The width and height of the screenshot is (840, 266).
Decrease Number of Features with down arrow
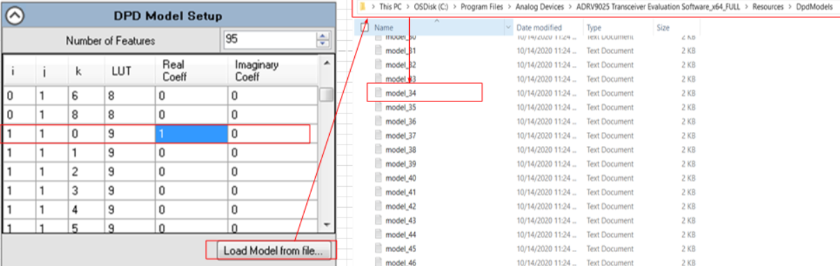coord(322,44)
